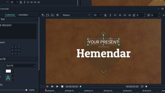Select the YOUR PRESENT text box on canvas
The height and width of the screenshot is (93, 165).
click(x=103, y=42)
